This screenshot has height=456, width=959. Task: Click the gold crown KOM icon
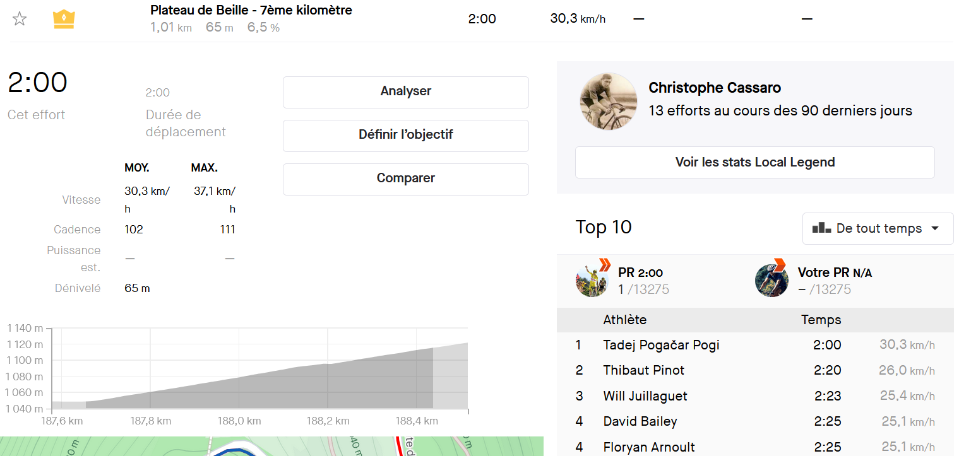click(x=64, y=19)
